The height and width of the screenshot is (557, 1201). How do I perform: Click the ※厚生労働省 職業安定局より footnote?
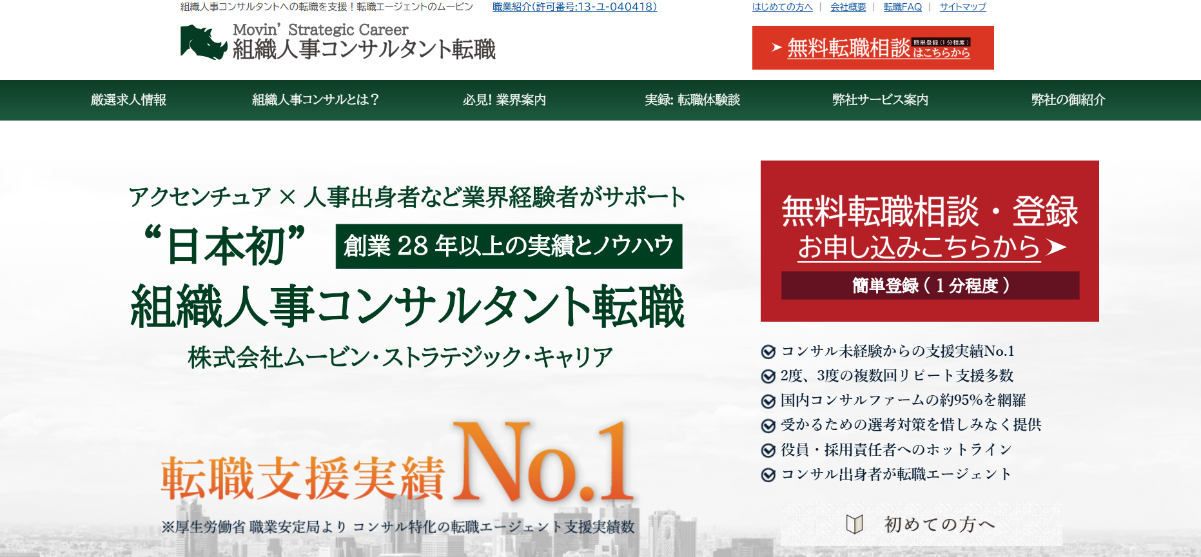[x=398, y=527]
